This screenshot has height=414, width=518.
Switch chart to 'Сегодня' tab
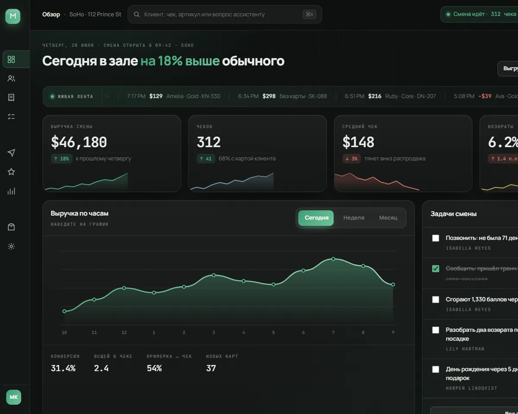(x=316, y=218)
